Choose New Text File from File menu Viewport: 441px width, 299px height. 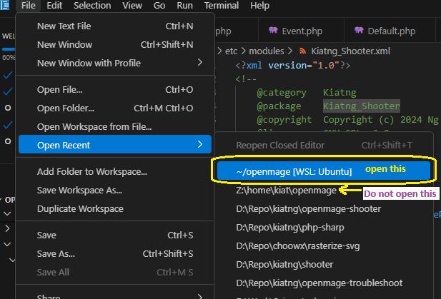point(64,26)
